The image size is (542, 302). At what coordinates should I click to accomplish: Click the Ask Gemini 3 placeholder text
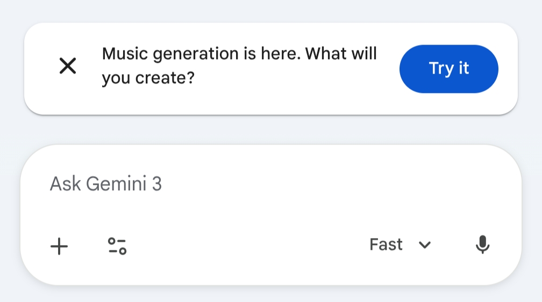(x=106, y=184)
